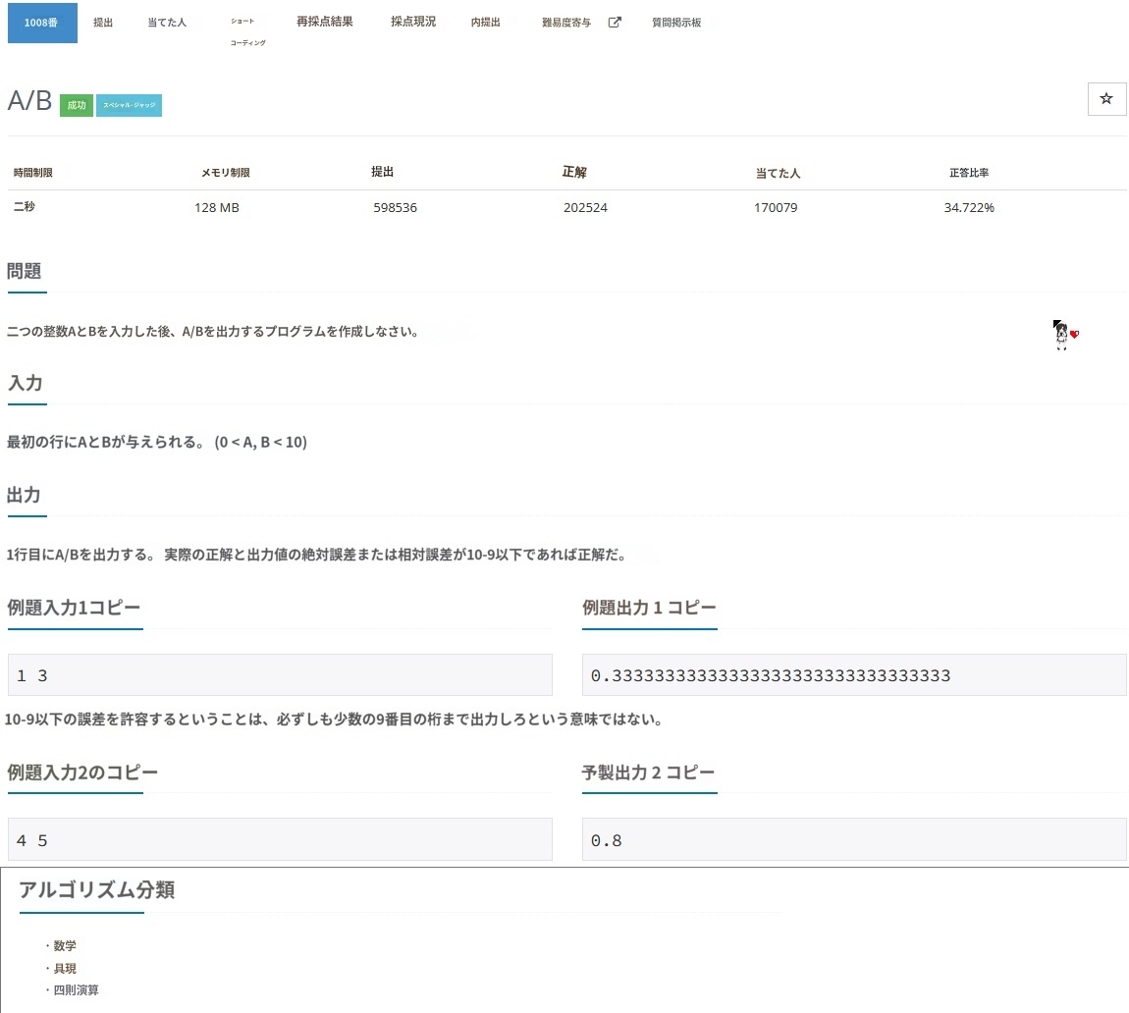Viewport: 1129px width, 1013px height.
Task: Bookmark the problem with the star icon
Action: point(1106,99)
